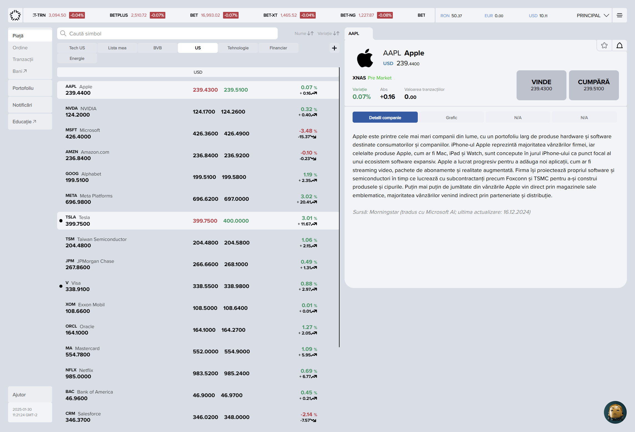Select the NVDA NVIDIA row

tap(198, 112)
